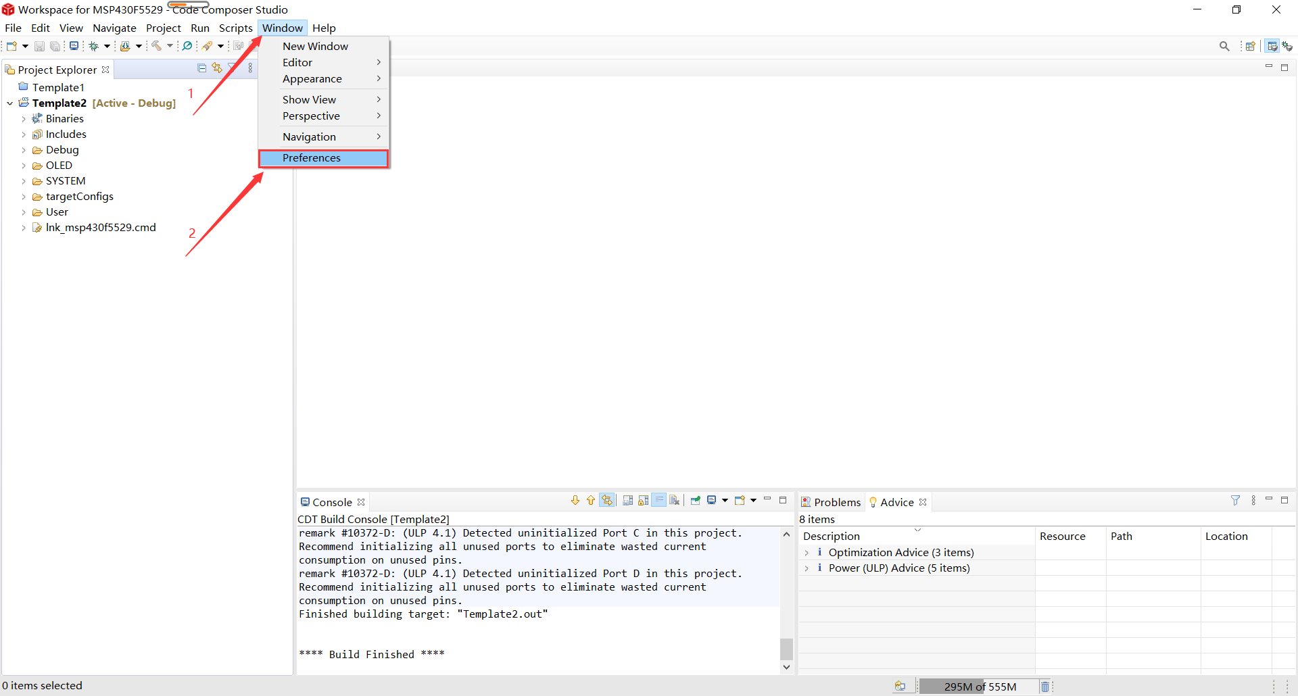Open the Project menu
1298x696 pixels.
click(164, 28)
